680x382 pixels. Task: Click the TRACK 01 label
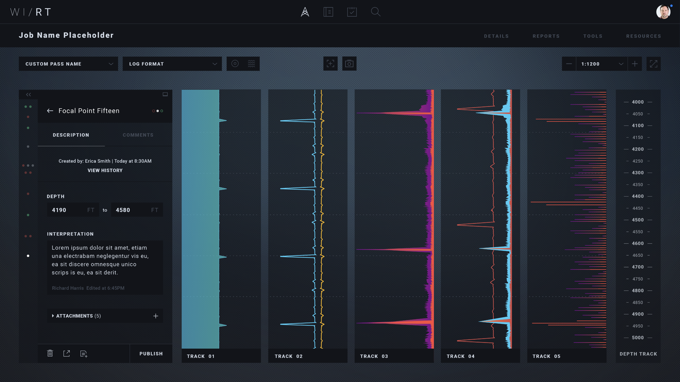tap(201, 356)
